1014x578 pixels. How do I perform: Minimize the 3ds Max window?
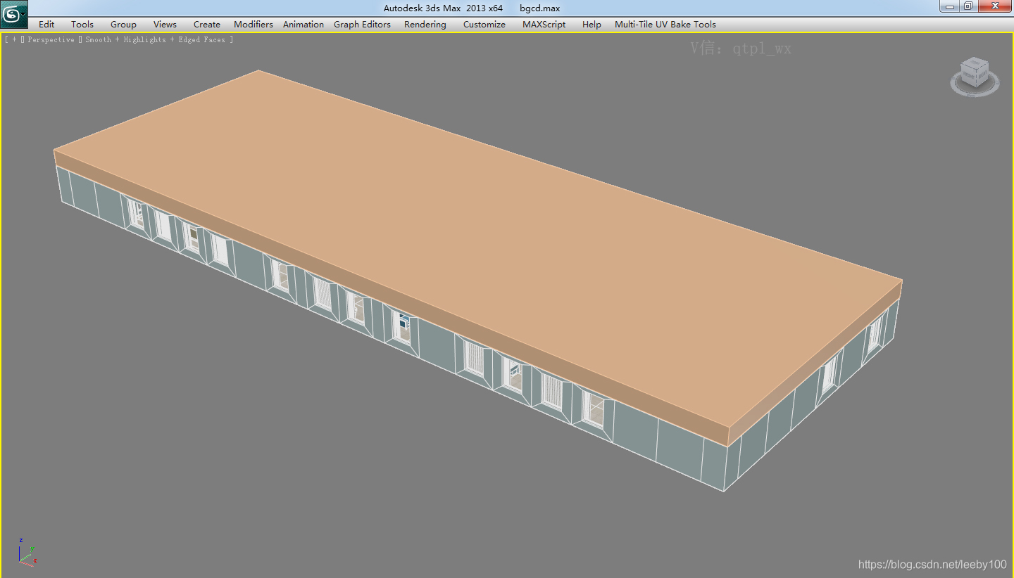coord(951,6)
